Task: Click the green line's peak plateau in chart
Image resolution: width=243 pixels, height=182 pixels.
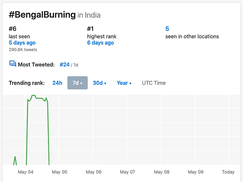Action: tap(38, 98)
